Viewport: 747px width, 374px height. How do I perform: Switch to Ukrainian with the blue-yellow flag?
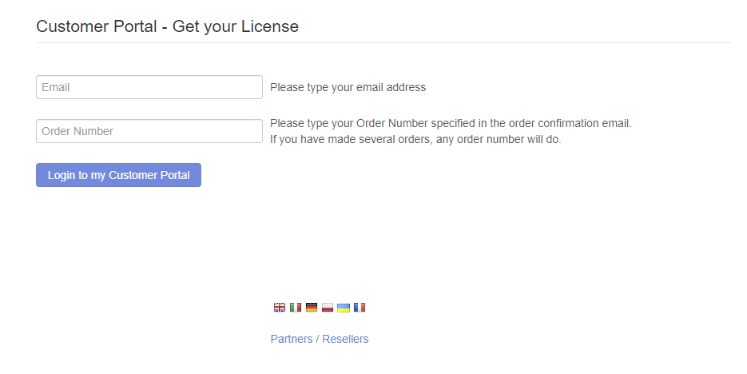(344, 308)
